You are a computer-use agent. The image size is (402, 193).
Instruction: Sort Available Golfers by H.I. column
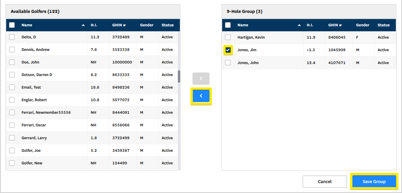pyautogui.click(x=94, y=25)
